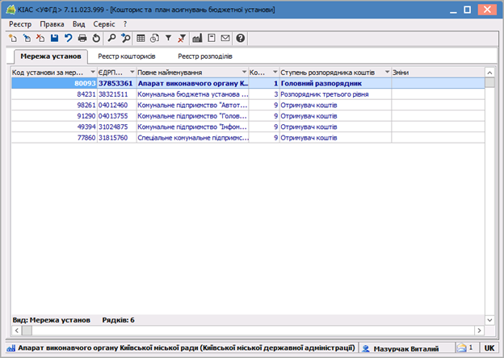Click the first magnifier Search icon
Image resolution: width=504 pixels, height=358 pixels.
click(x=111, y=38)
